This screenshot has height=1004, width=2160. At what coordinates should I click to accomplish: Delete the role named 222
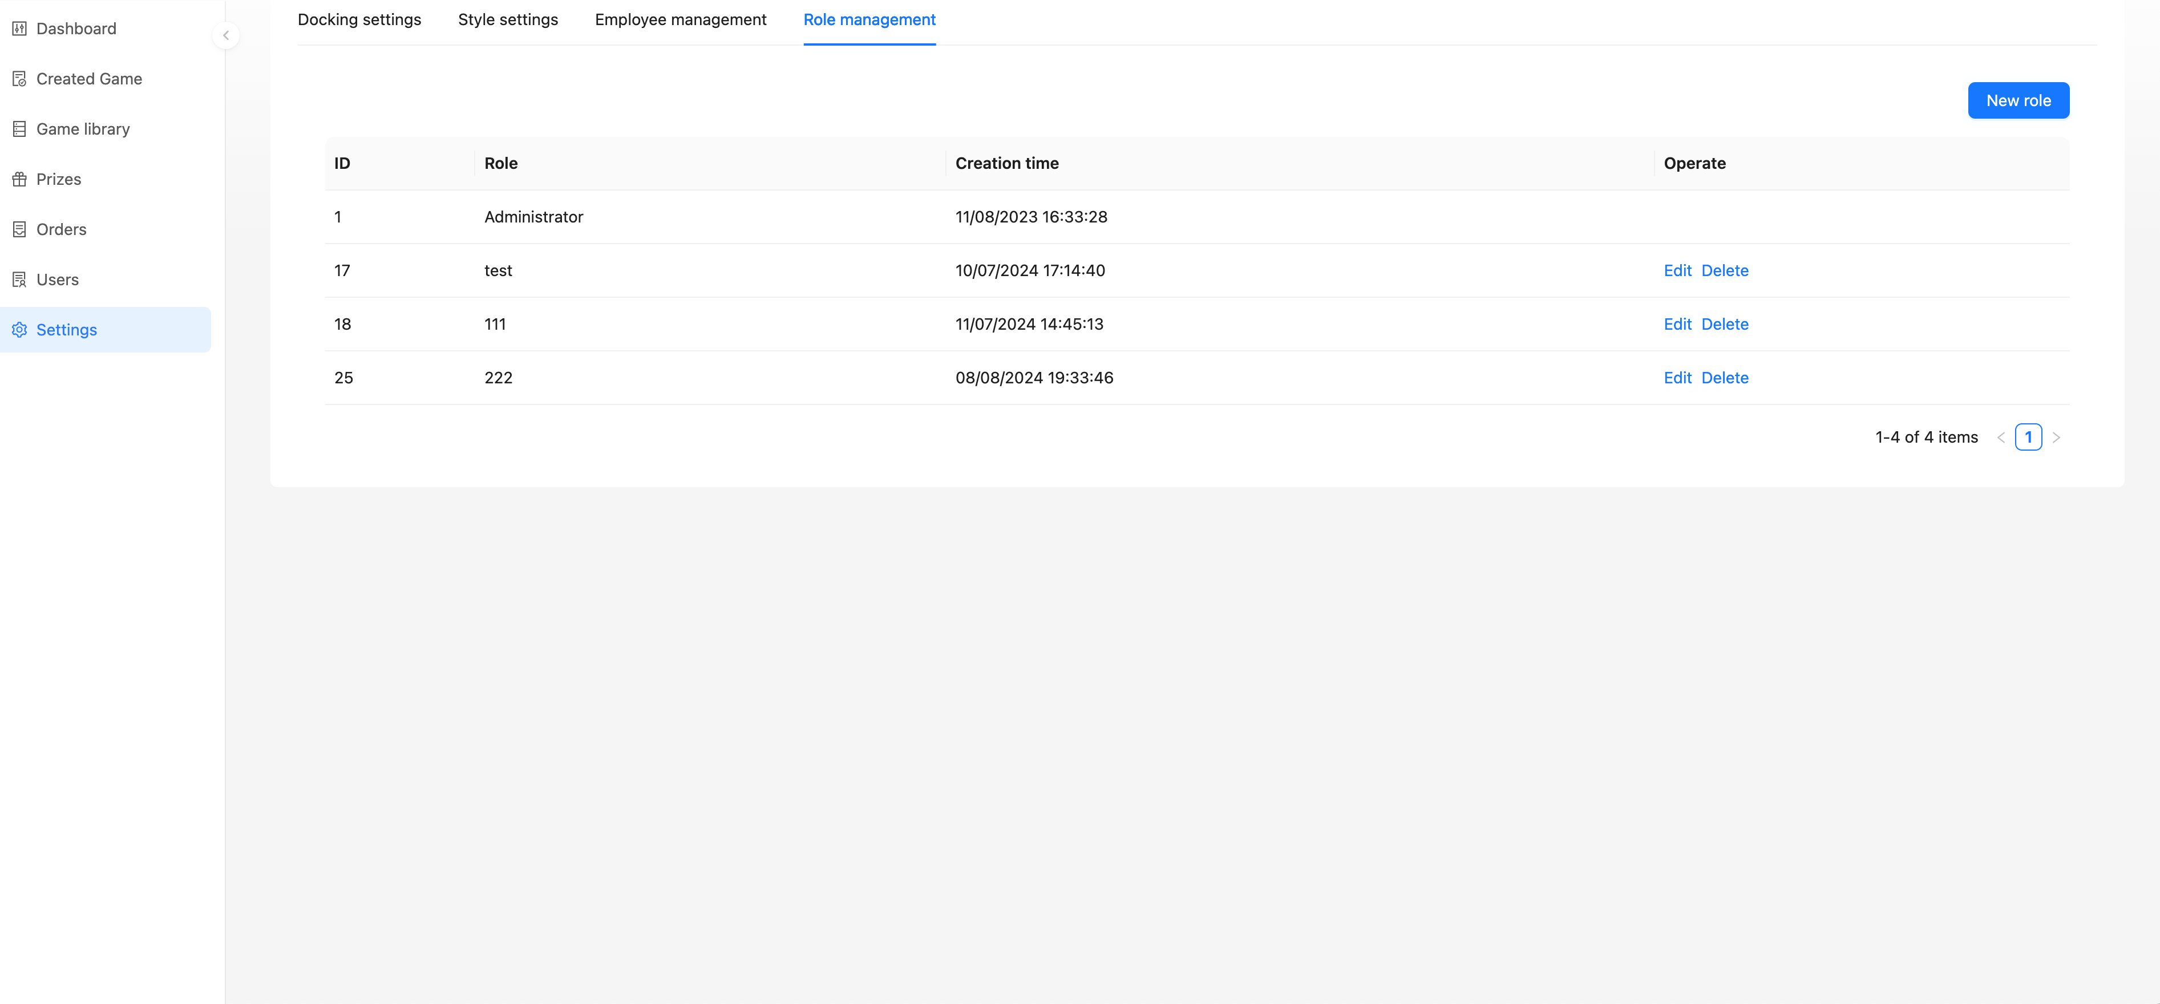1724,378
